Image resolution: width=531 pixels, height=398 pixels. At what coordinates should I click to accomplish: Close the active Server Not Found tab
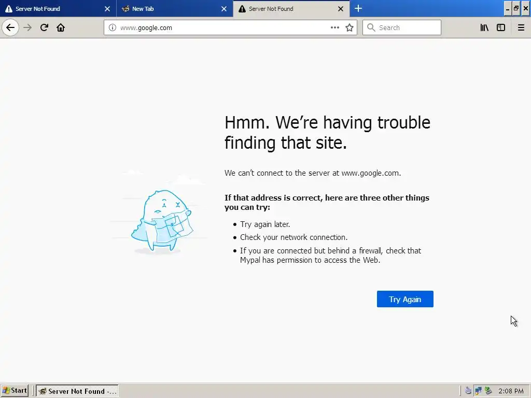point(341,9)
